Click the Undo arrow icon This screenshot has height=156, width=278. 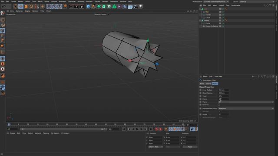point(4,6)
